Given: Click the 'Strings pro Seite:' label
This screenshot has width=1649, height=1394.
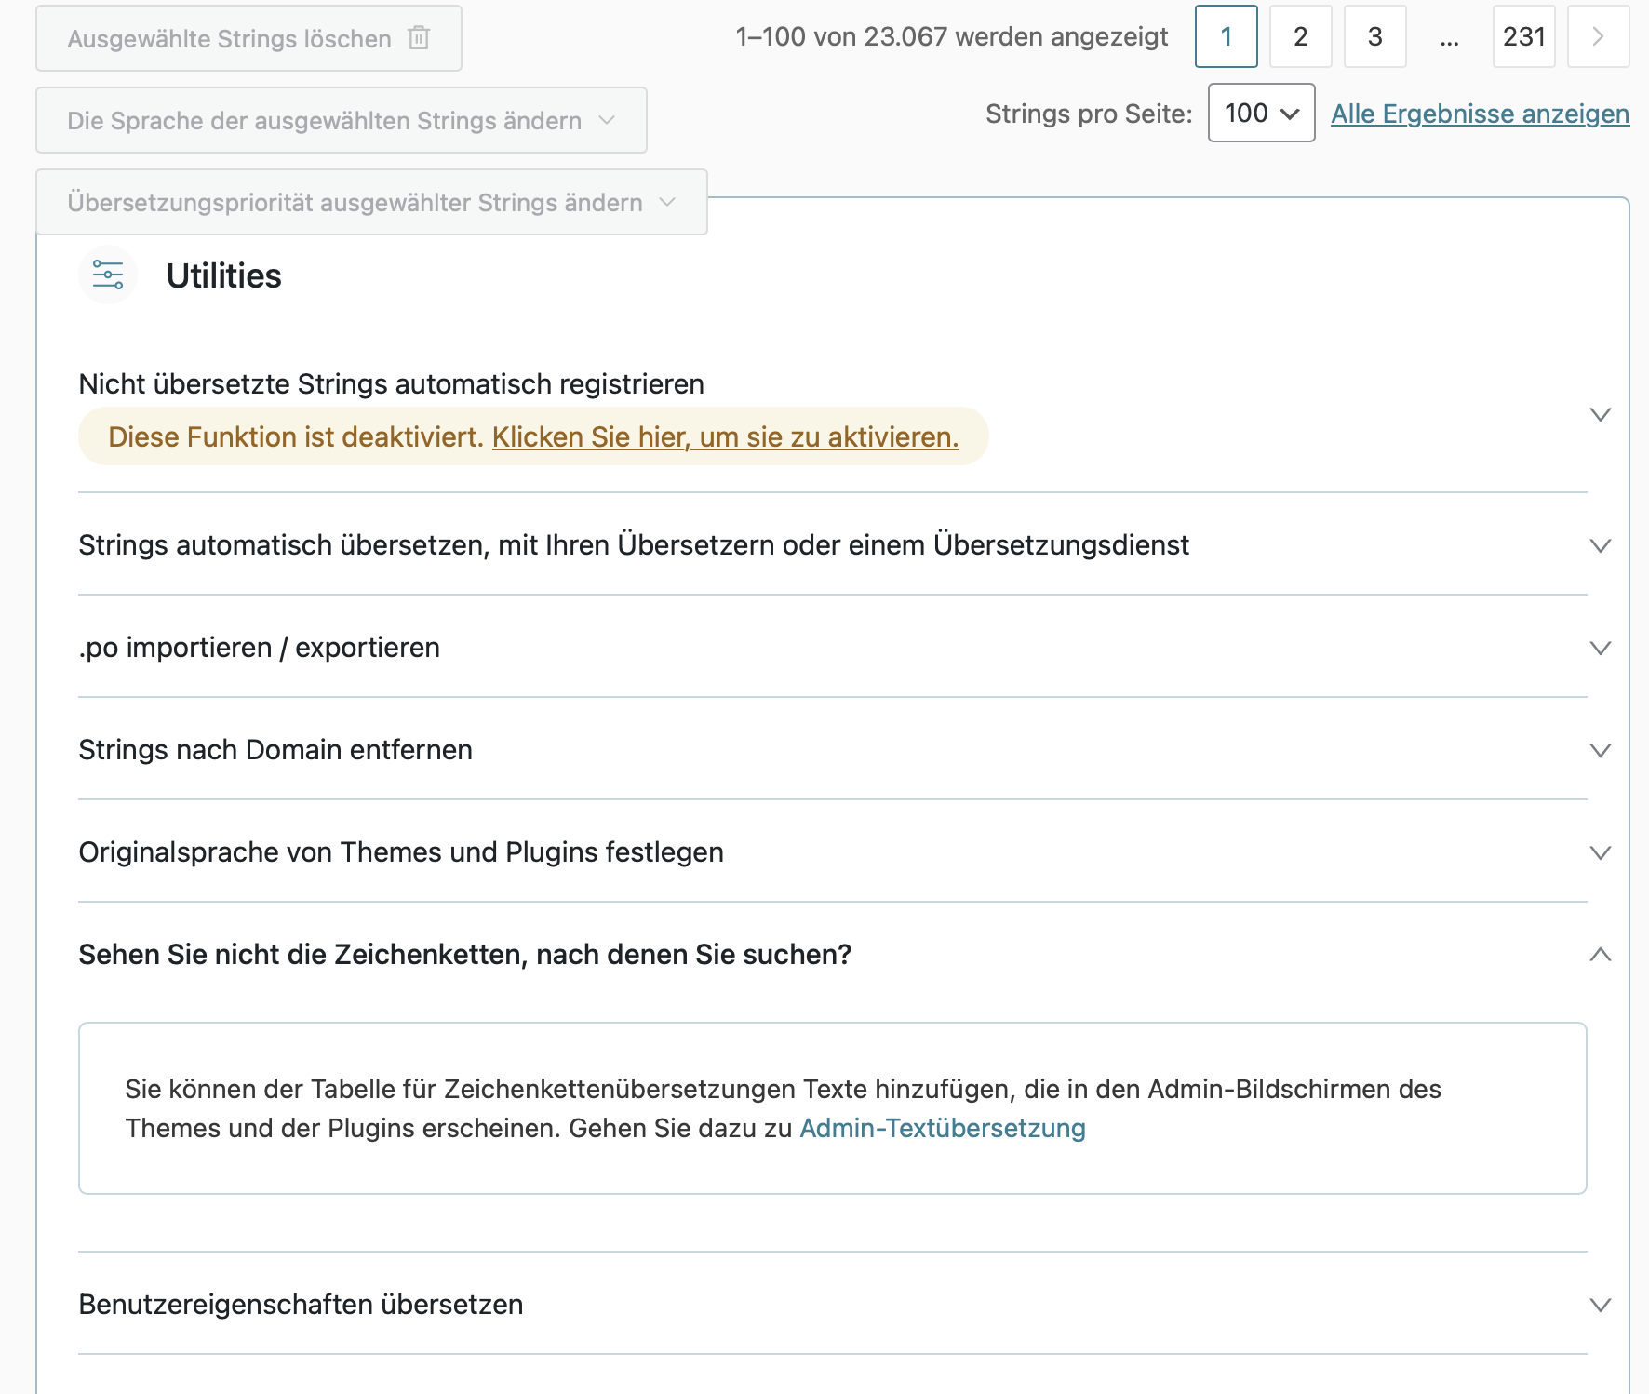Looking at the screenshot, I should 1089,114.
